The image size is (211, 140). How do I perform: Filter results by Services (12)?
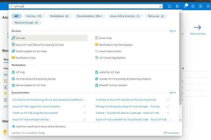tap(34, 16)
